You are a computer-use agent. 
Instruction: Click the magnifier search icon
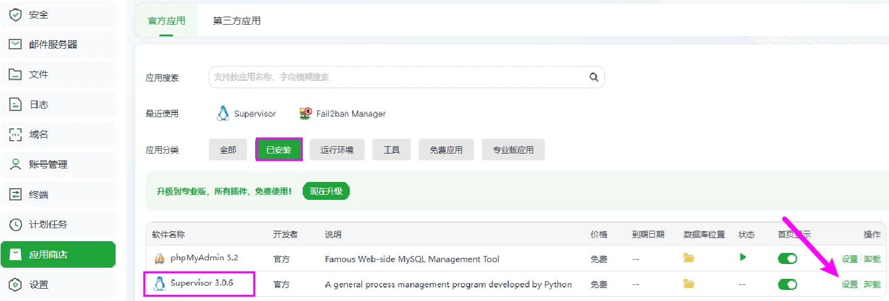click(594, 77)
